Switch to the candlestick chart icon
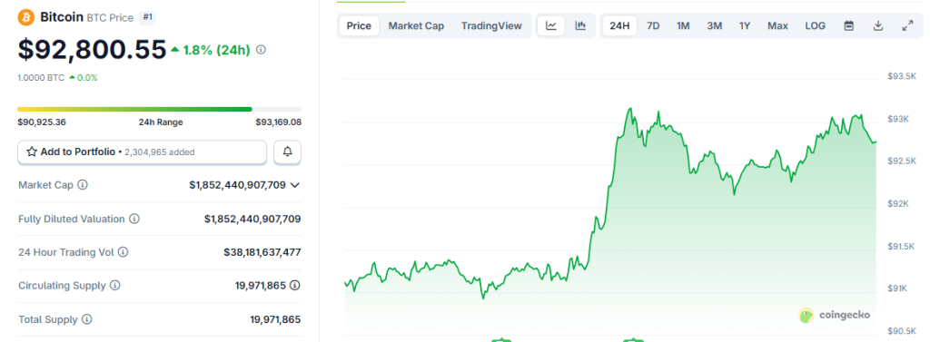The image size is (930, 342). [x=580, y=26]
